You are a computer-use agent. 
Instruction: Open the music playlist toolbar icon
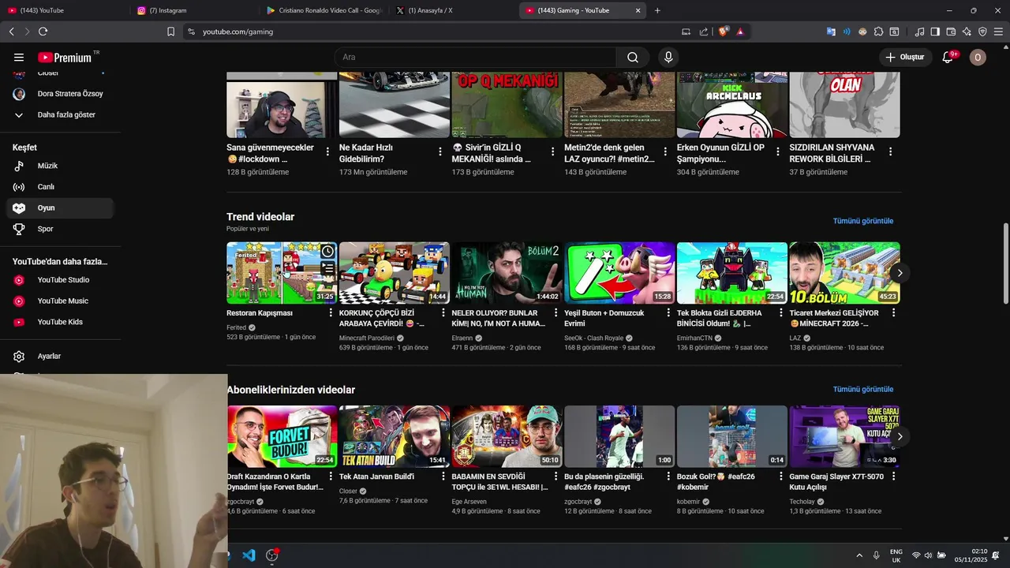pos(919,32)
